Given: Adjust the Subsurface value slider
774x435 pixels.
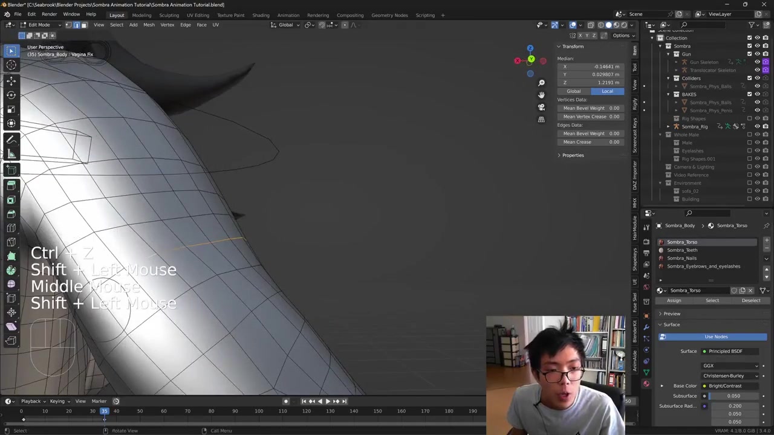Looking at the screenshot, I should pos(733,396).
